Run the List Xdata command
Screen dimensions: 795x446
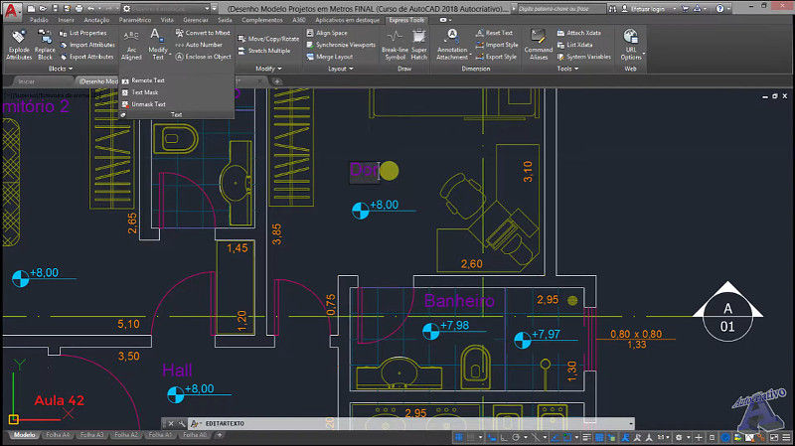pos(575,45)
